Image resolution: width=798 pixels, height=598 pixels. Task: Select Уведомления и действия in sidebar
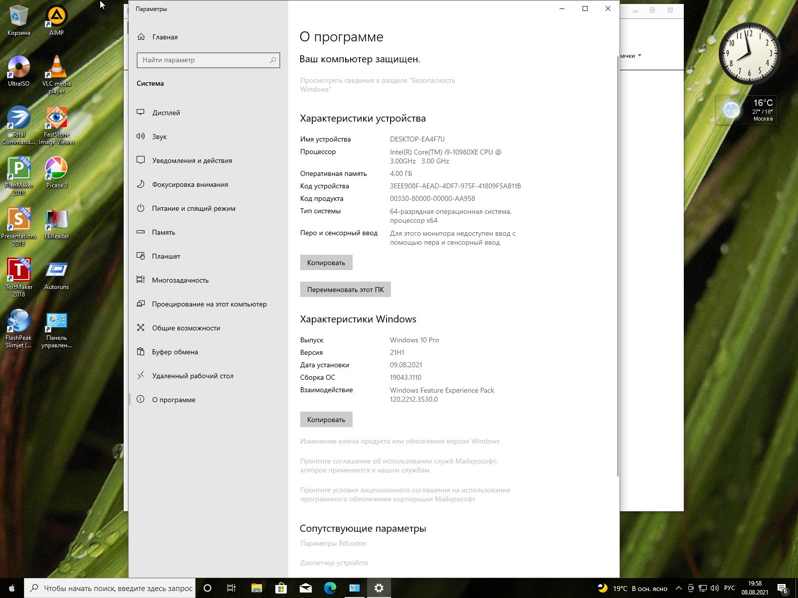pos(208,160)
